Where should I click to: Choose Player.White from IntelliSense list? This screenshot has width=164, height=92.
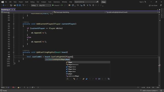pyautogui.click(x=88, y=69)
